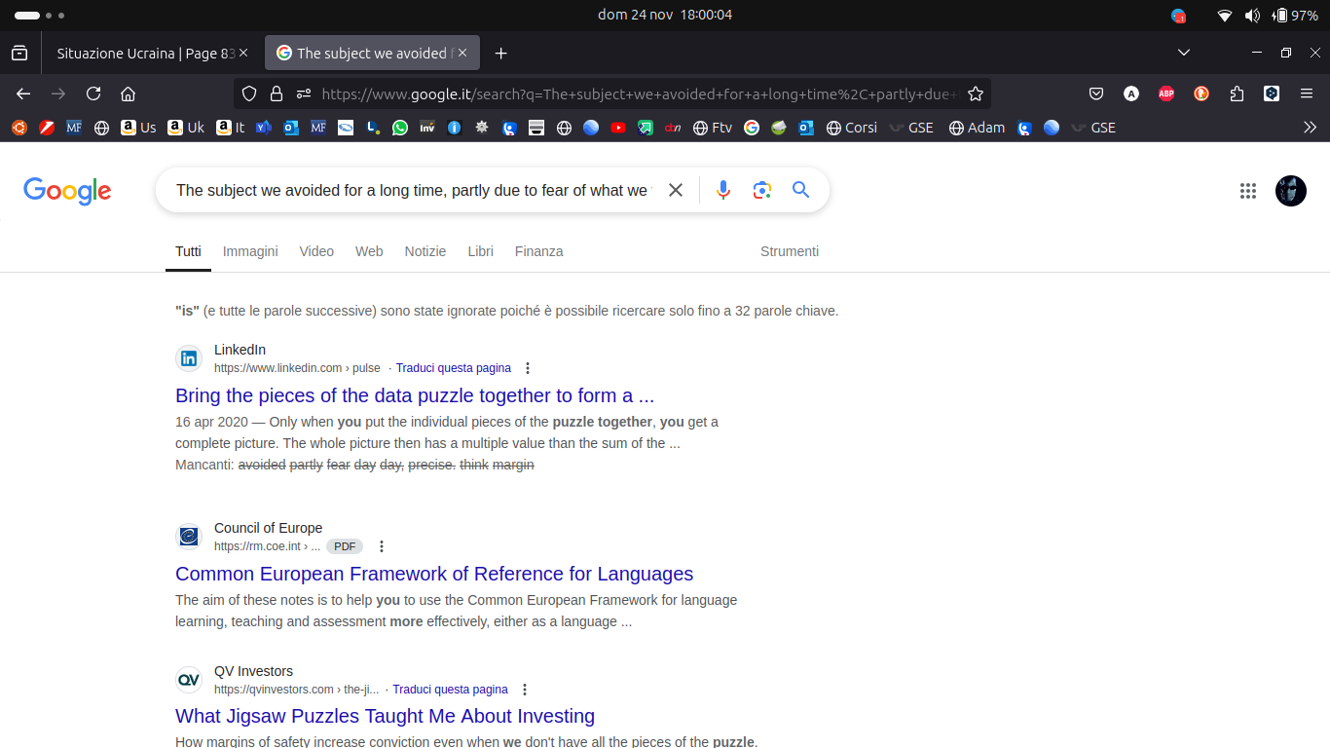This screenshot has width=1330, height=748.
Task: Close the Situazione Ucraina tab
Action: click(x=243, y=54)
